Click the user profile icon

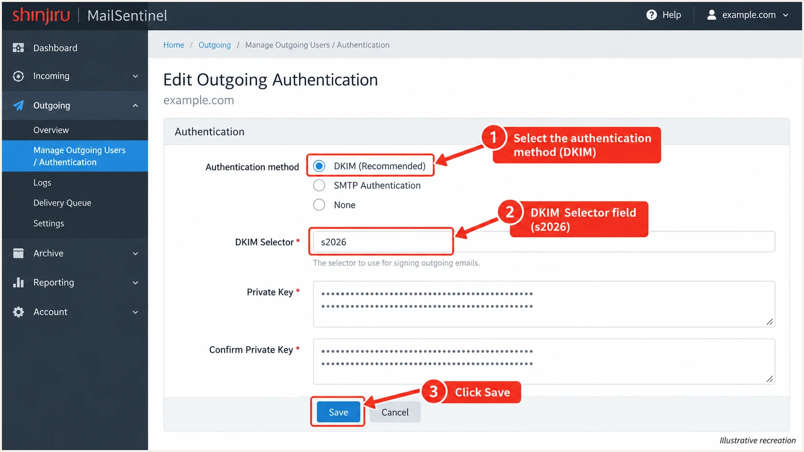coord(712,15)
